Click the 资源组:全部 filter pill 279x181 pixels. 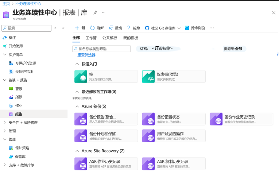235,49
